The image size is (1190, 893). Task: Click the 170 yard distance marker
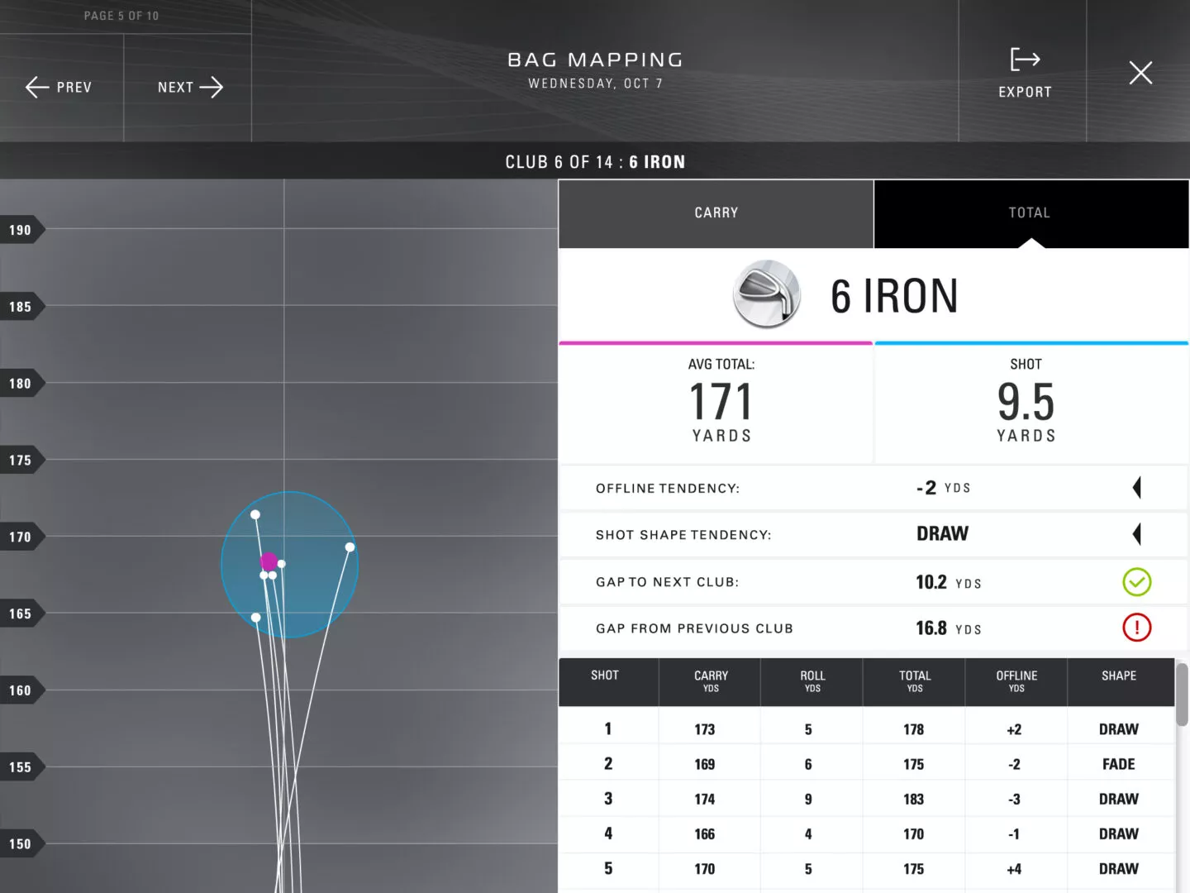tap(21, 537)
